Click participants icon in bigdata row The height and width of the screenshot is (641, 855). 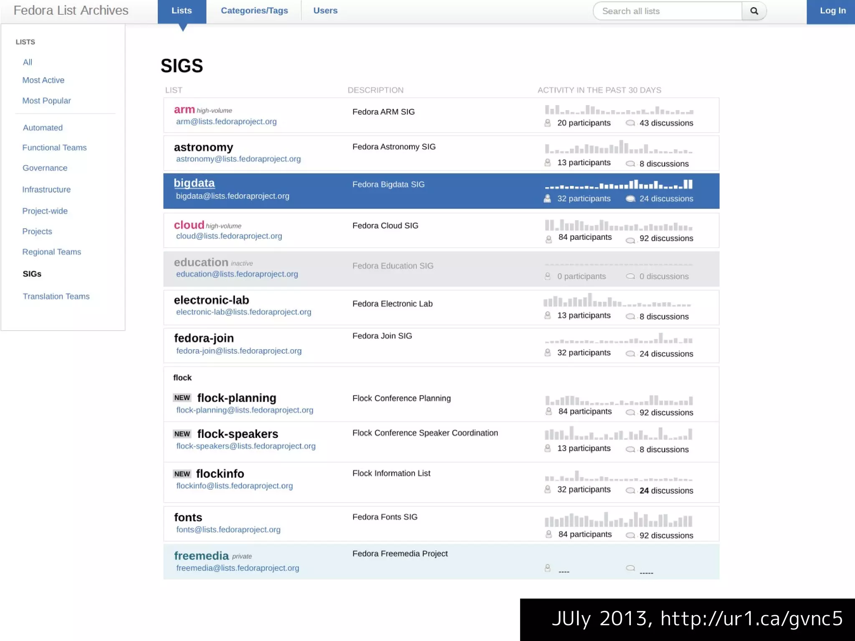click(x=547, y=199)
